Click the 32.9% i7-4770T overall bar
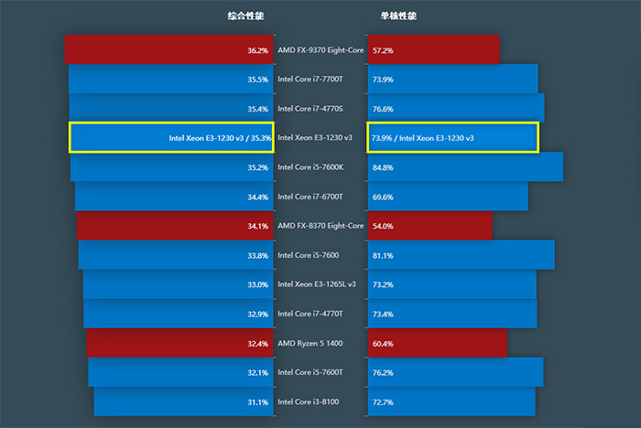The image size is (641, 428). 179,314
